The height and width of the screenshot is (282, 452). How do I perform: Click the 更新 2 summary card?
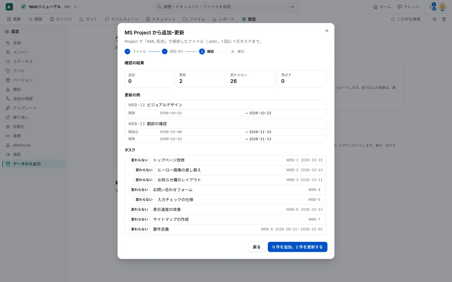click(200, 79)
